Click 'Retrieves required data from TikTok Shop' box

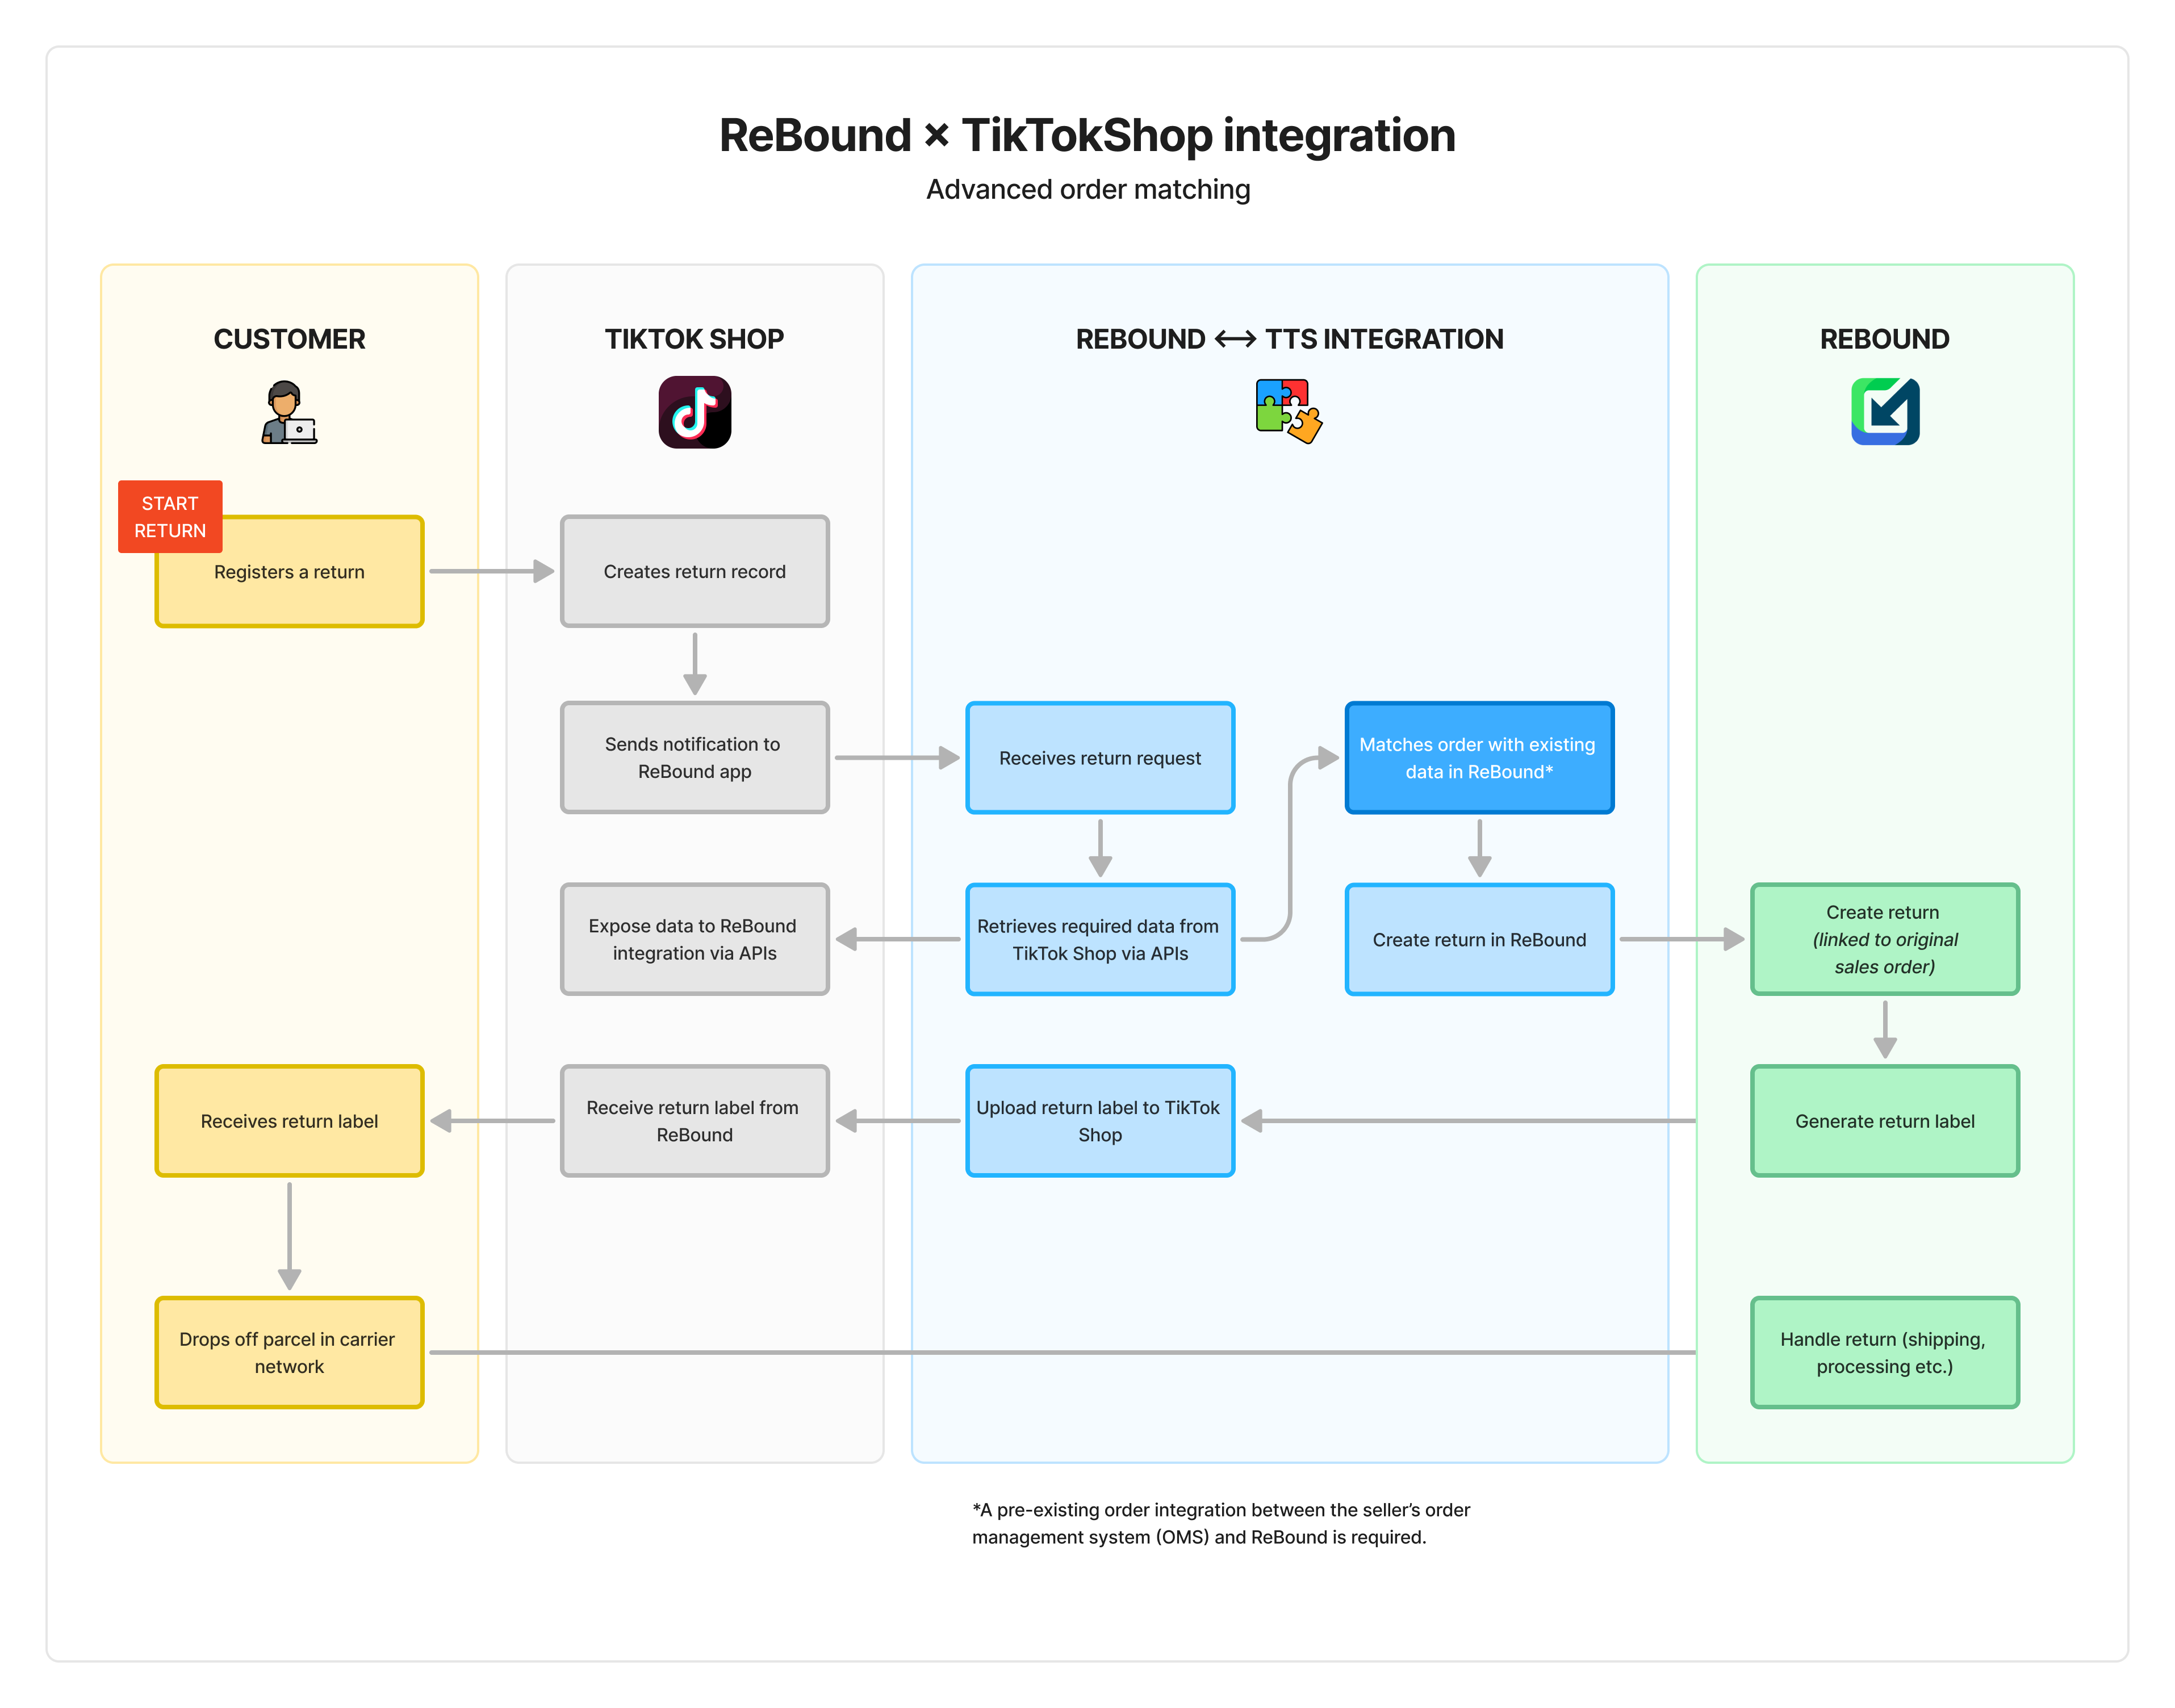pyautogui.click(x=1100, y=940)
